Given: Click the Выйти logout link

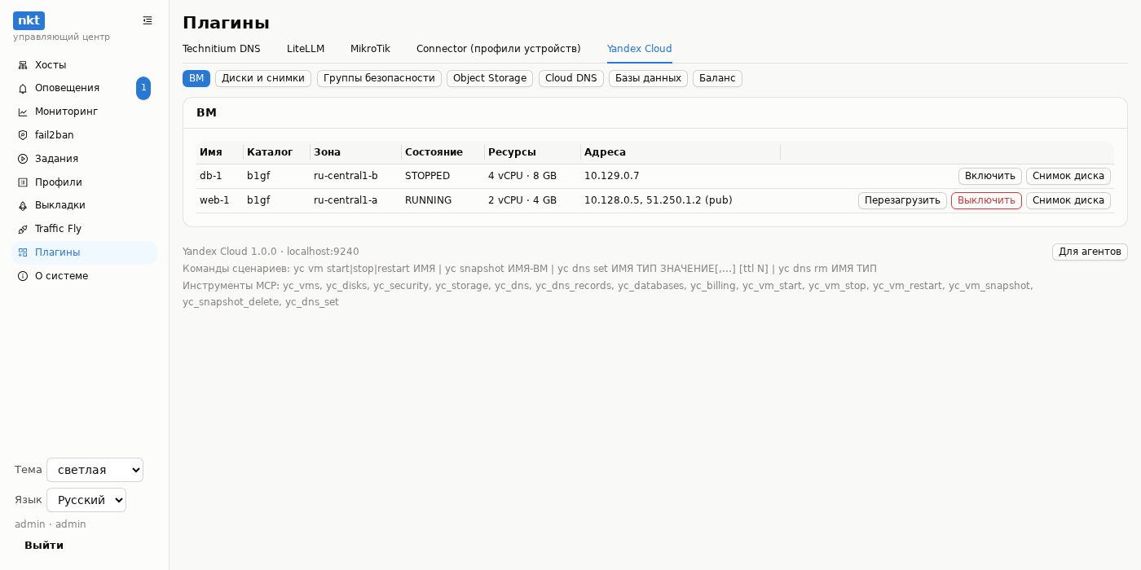Looking at the screenshot, I should 44,546.
